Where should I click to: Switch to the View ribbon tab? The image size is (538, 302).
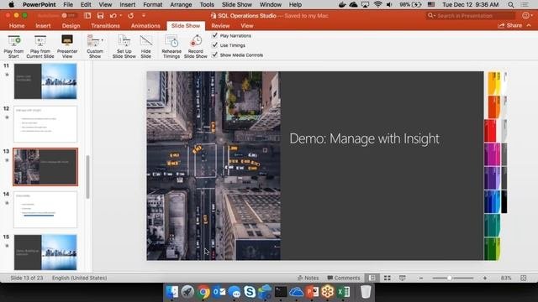[246, 26]
